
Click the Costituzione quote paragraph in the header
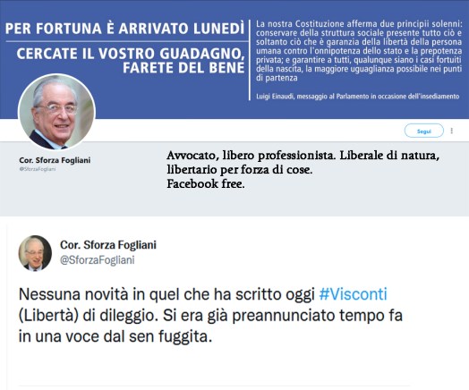pyautogui.click(x=359, y=51)
